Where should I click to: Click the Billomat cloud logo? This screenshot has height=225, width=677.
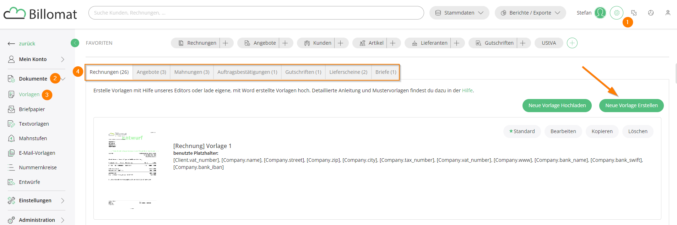40,13
